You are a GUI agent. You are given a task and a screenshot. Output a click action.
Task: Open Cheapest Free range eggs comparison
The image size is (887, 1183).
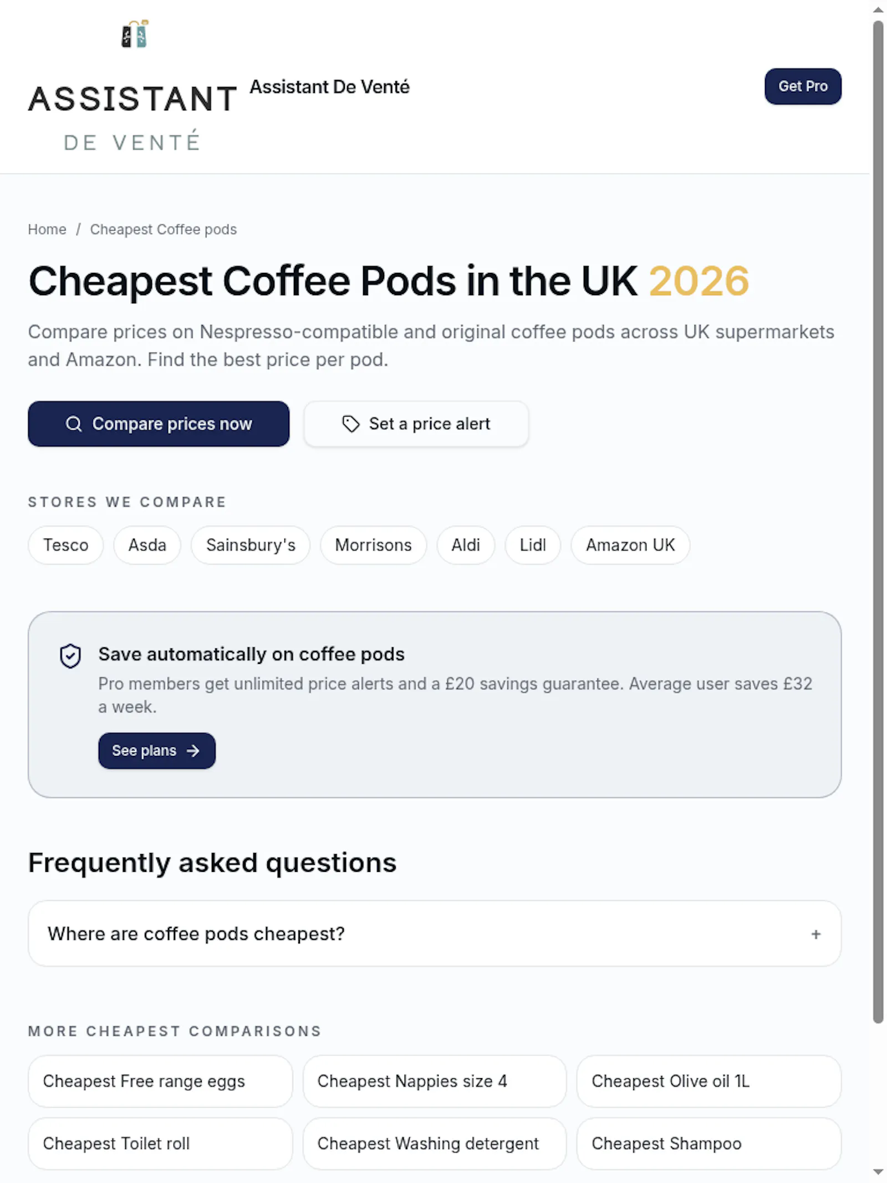point(160,1081)
